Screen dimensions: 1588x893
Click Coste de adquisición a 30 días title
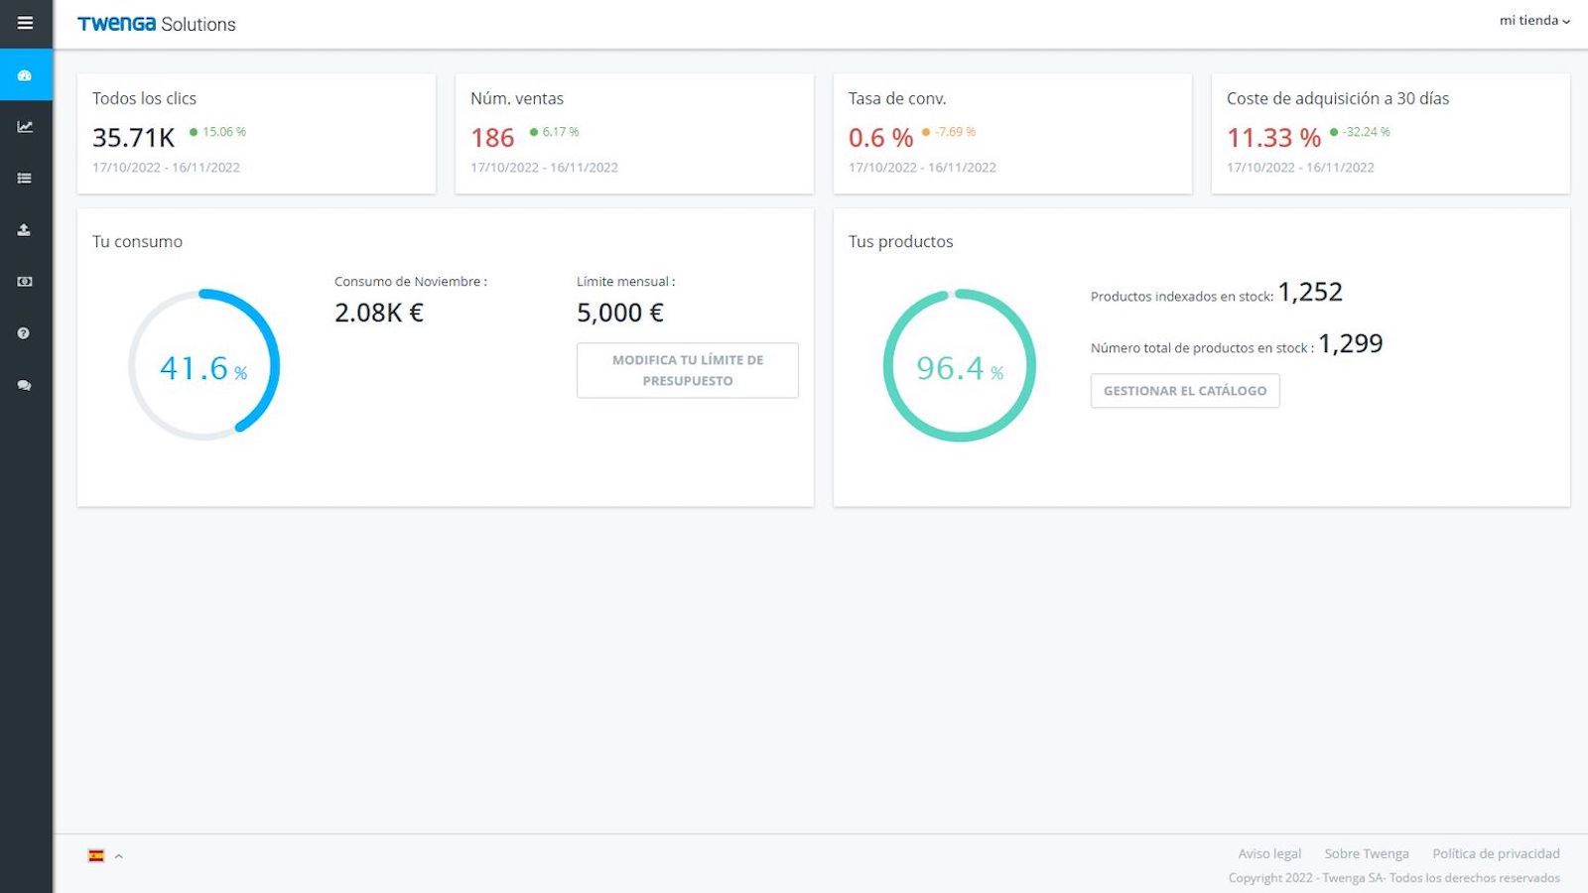1338,98
